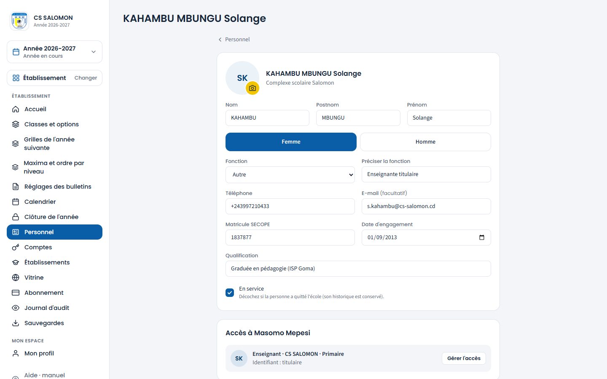Click the 'Complexe scolaire Salomon' subtitle
Image resolution: width=607 pixels, height=379 pixels.
pos(300,83)
